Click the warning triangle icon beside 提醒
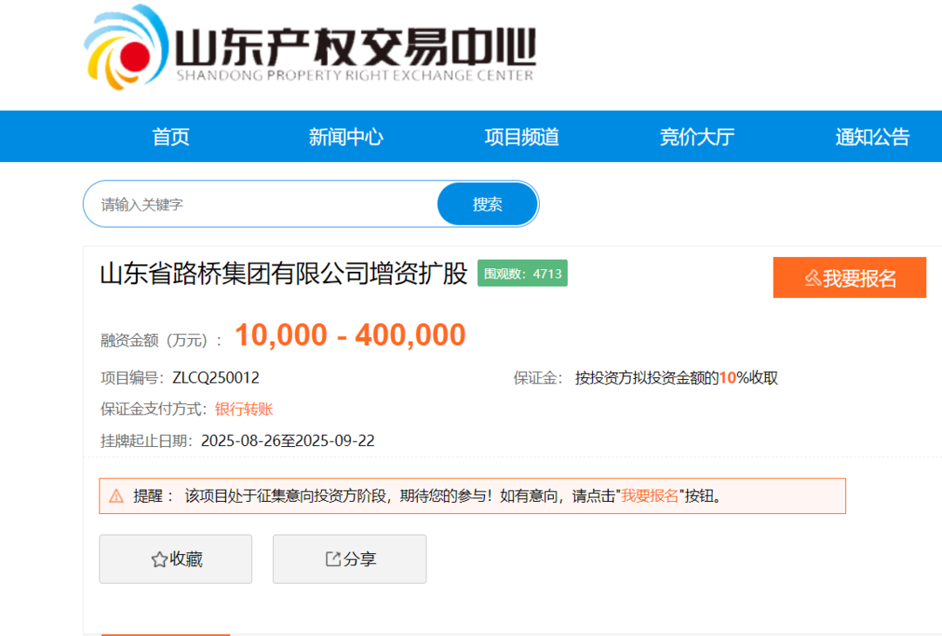This screenshot has height=636, width=942. pyautogui.click(x=116, y=497)
